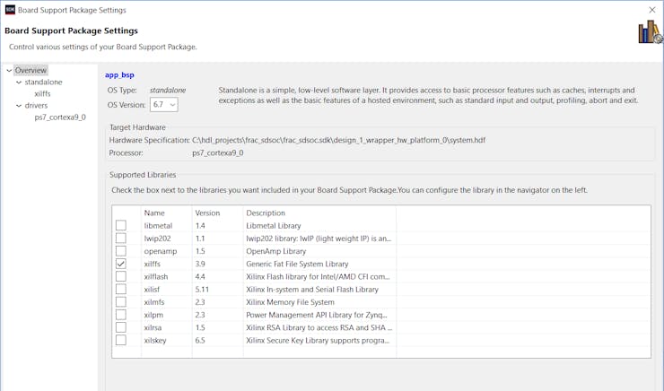Click the Description column header
Viewport: 664px width, 391px height.
coord(266,213)
